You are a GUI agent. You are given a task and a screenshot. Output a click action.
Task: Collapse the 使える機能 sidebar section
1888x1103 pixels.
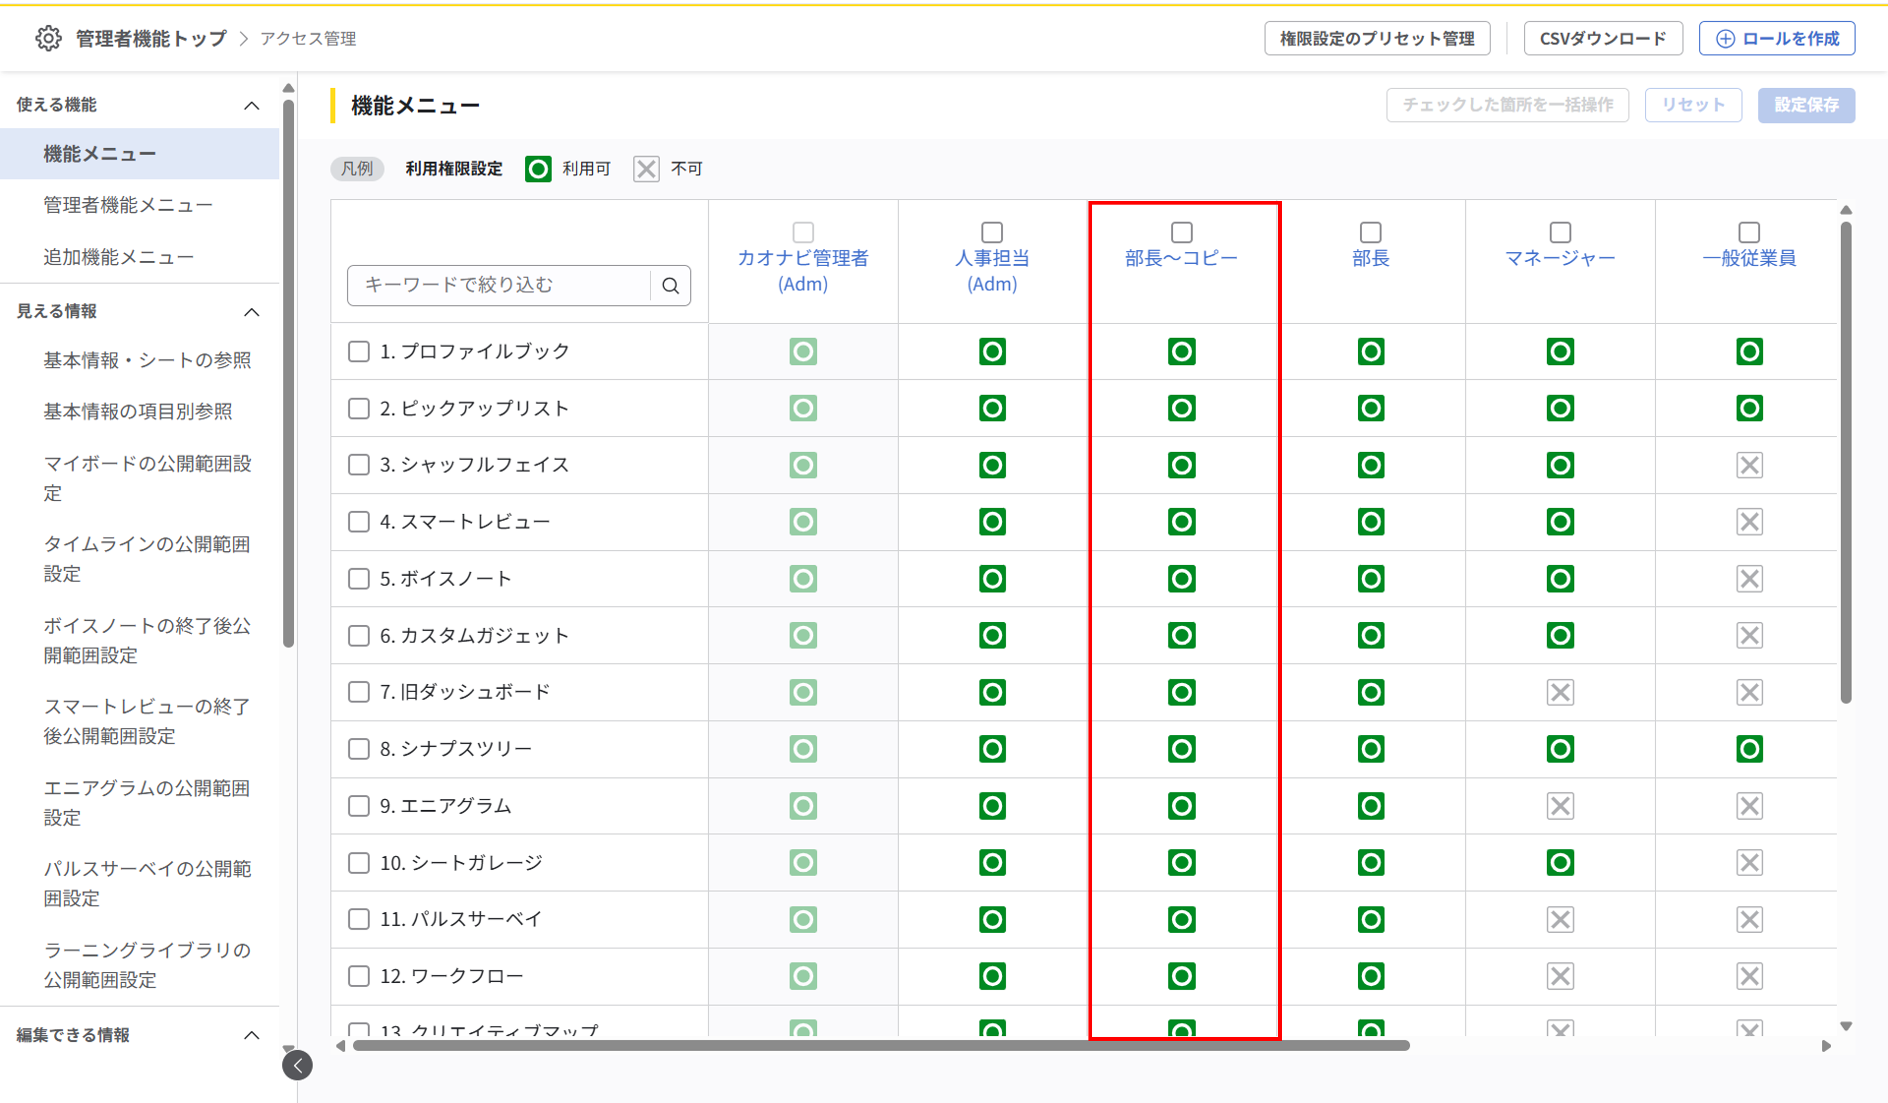252,106
